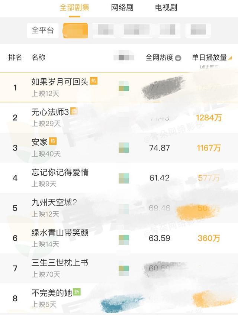238x315 pixels.
Task: Click the hot badge next to 无心法师3
Action: (x=74, y=111)
